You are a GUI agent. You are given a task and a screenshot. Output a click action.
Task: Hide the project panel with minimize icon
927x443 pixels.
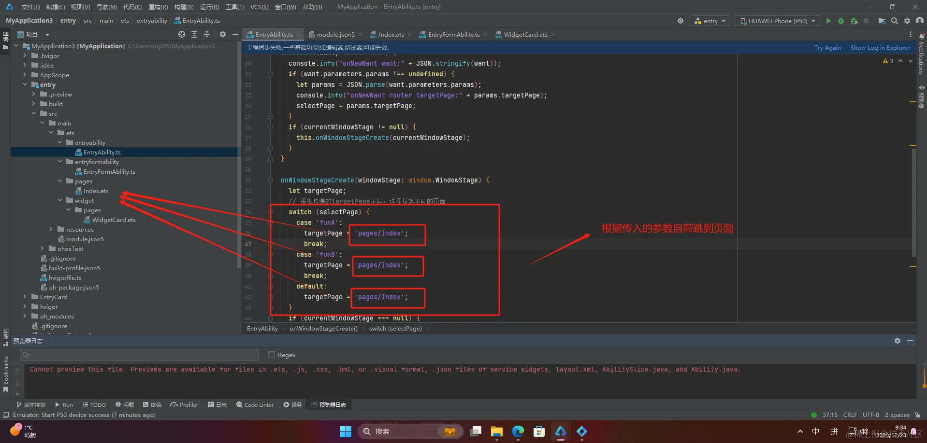coord(235,34)
